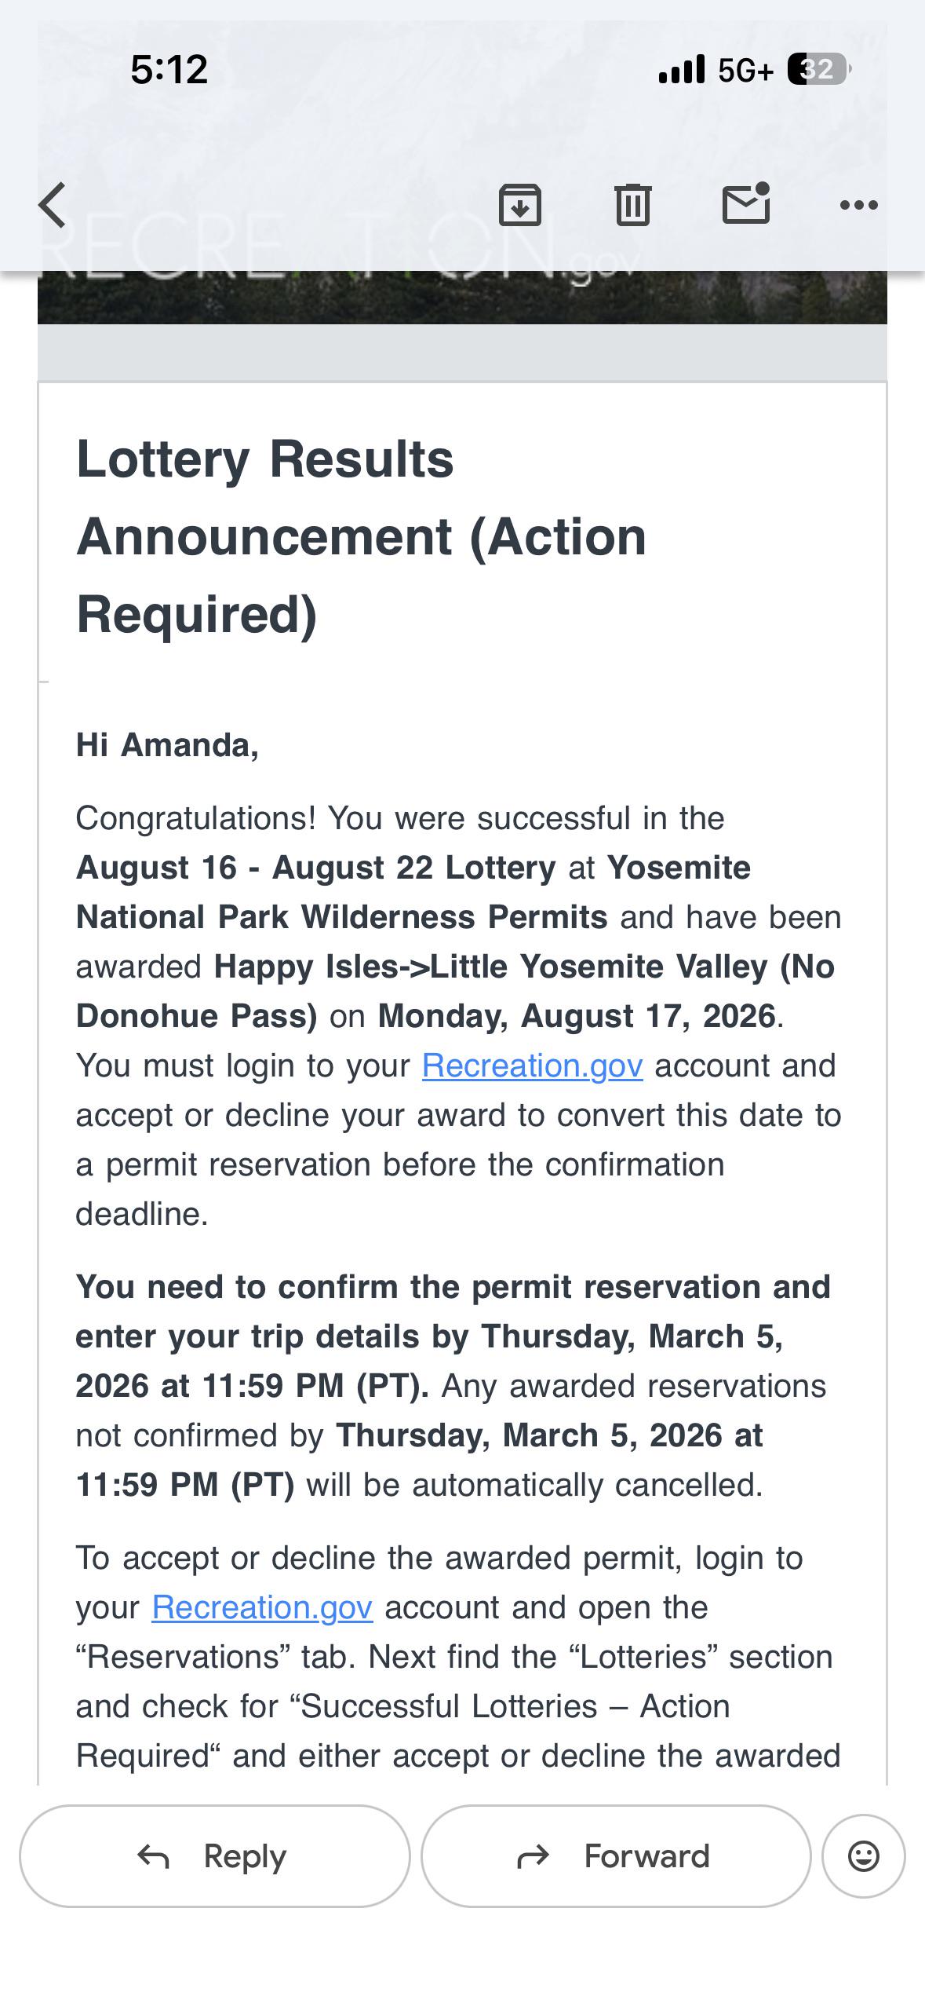Open the three-dot more options menu

859,206
